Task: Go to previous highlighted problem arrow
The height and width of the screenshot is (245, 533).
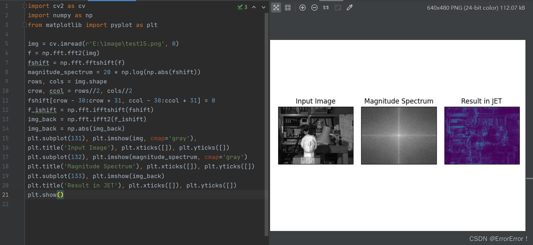Action: pyautogui.click(x=254, y=7)
